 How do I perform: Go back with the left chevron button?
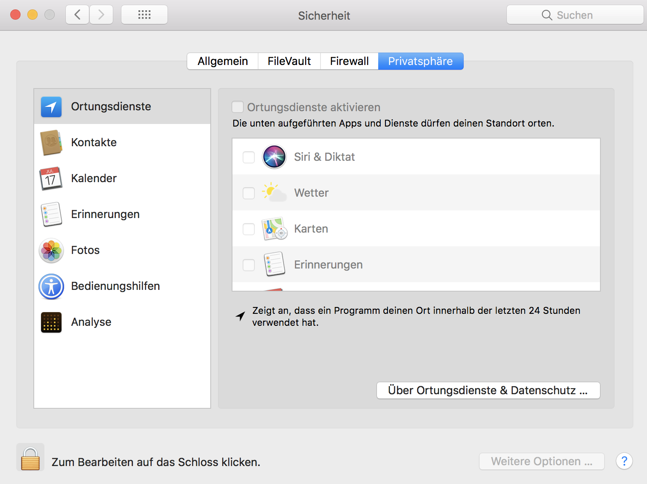tap(77, 15)
